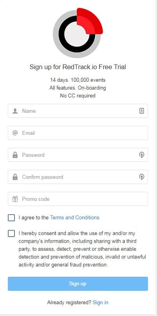Click the Sign up for RedTrack.io Free Trial heading
The image size is (157, 316).
point(78,67)
